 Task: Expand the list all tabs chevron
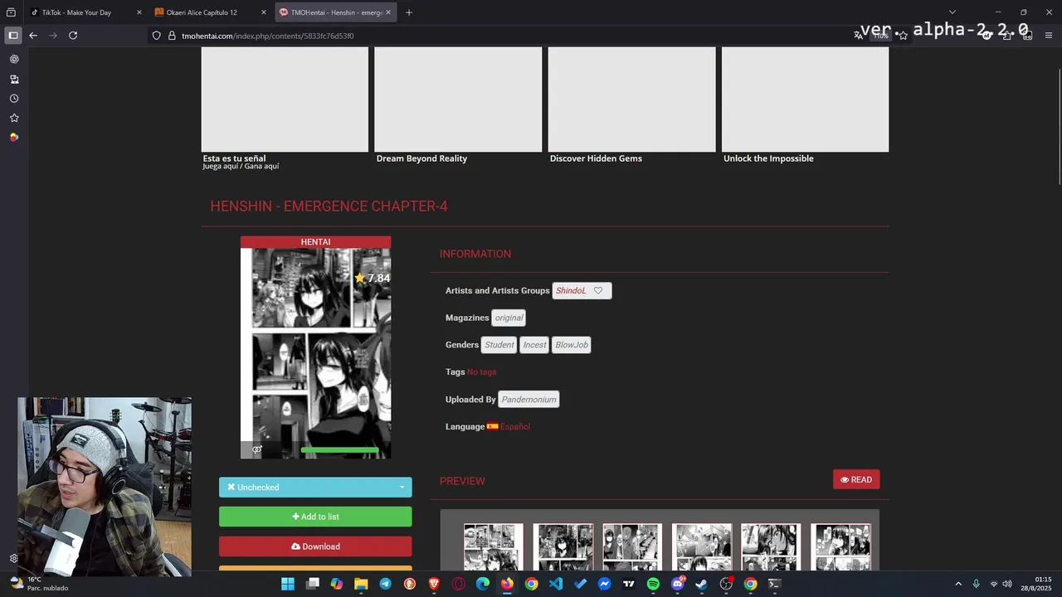pyautogui.click(x=952, y=12)
